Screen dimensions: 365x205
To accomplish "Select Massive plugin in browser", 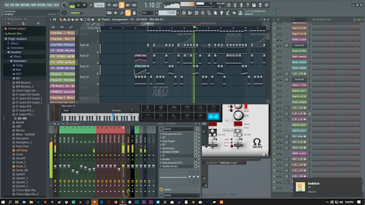I will (x=19, y=131).
